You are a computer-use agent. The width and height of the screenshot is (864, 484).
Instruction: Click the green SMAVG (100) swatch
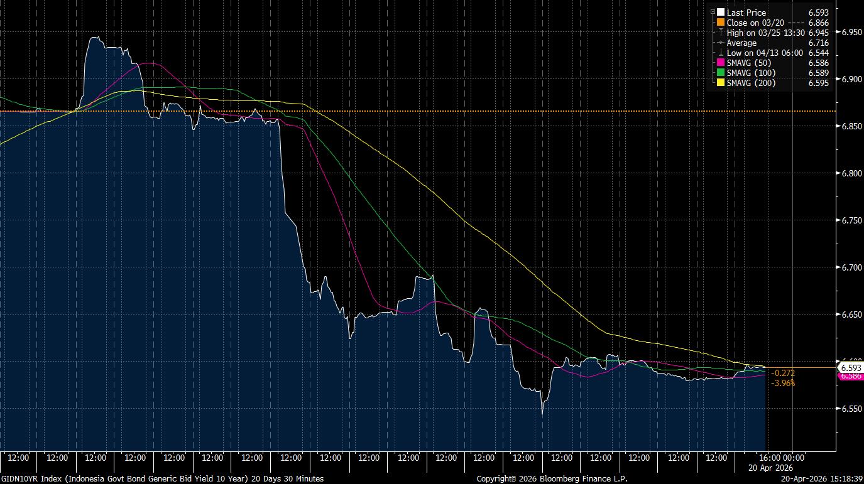click(x=721, y=73)
